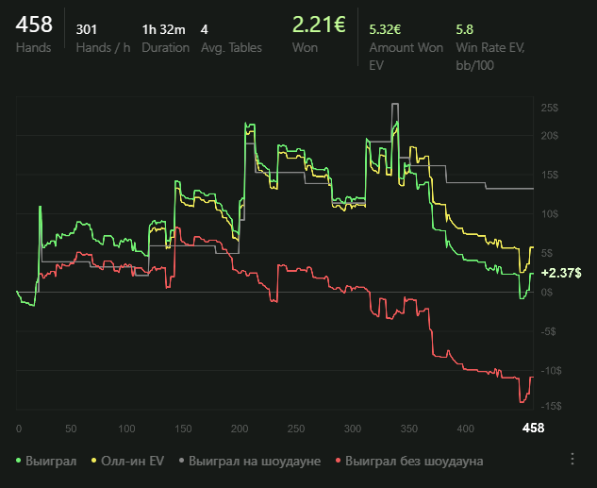The image size is (597, 488).
Task: Click the 350 x-axis tick label
Action: pos(409,429)
